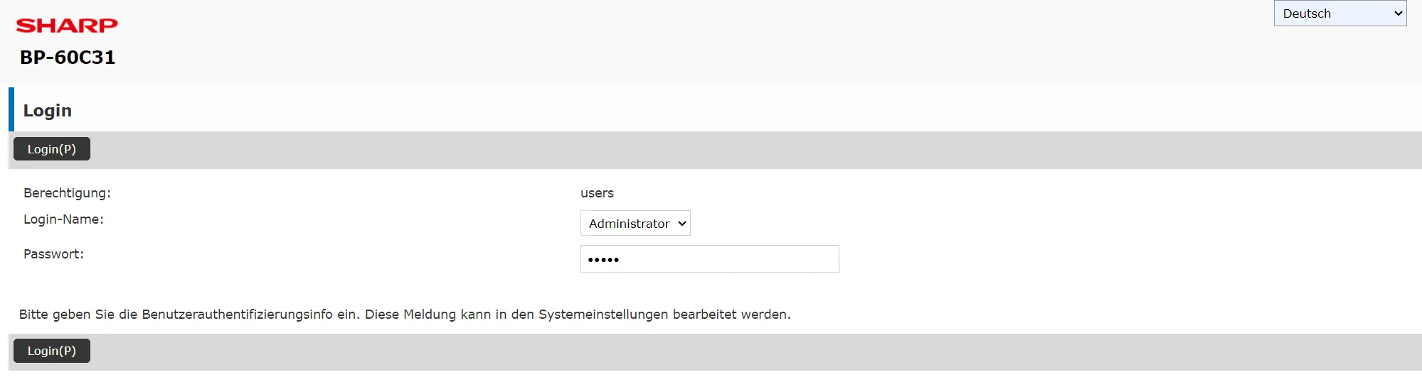Click the Berechtigung label
The height and width of the screenshot is (382, 1422).
(x=67, y=193)
